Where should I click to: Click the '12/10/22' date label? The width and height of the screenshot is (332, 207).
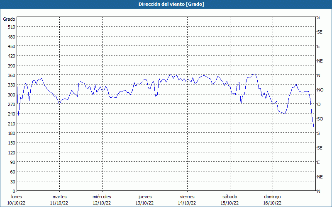[102, 203]
